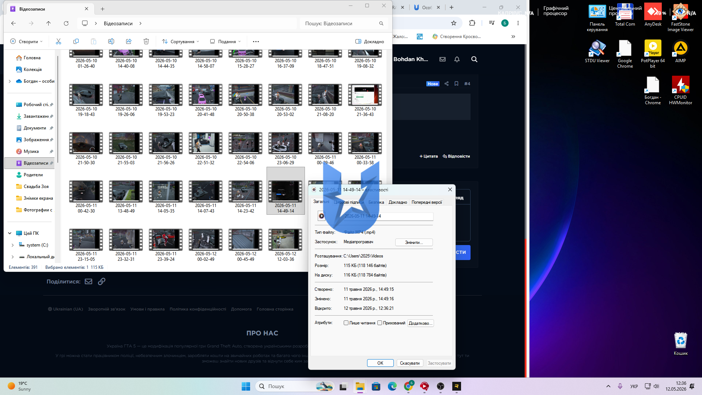Expand the 'Локальный диск' drive node
The width and height of the screenshot is (702, 395).
12,257
